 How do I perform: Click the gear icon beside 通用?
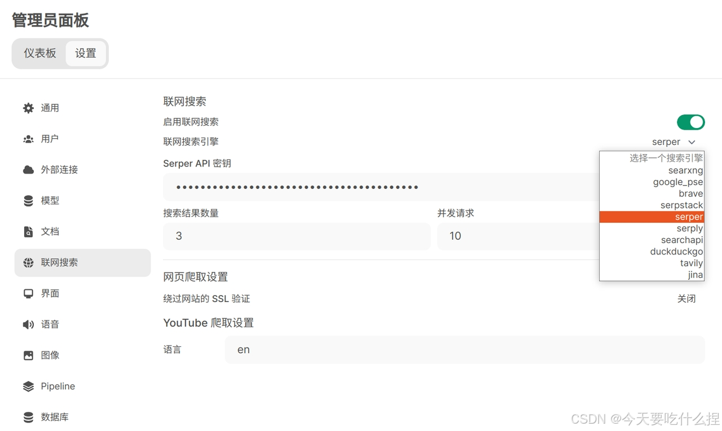[x=28, y=108]
